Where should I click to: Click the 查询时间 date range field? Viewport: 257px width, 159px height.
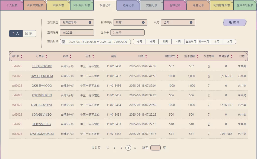pos(95,42)
